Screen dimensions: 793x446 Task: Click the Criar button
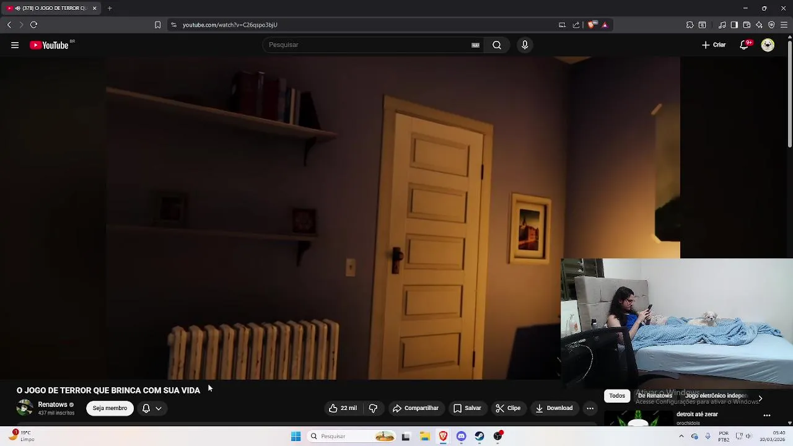(714, 45)
